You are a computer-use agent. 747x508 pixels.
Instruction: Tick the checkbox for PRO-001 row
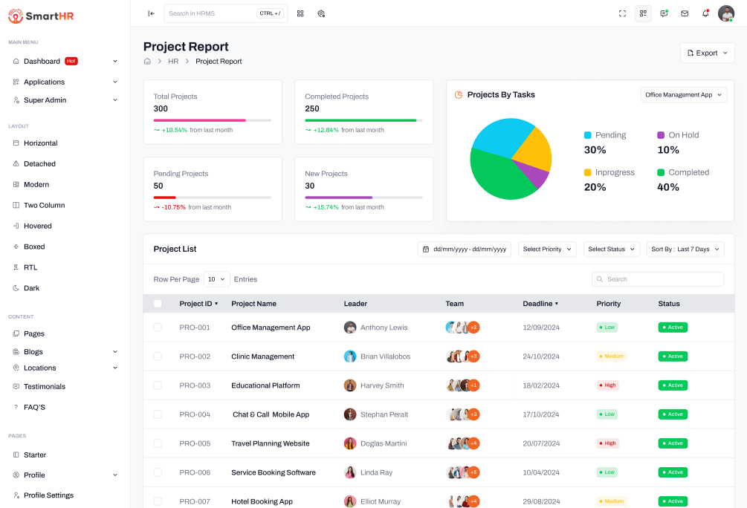(158, 328)
